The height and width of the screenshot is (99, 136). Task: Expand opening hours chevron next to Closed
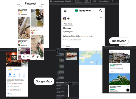pos(21,89)
